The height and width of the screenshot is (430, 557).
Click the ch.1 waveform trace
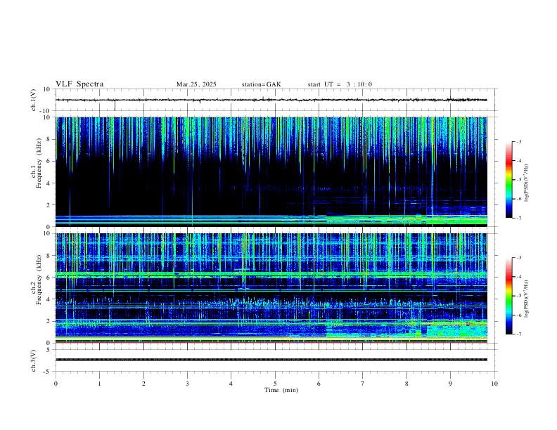coord(271,100)
